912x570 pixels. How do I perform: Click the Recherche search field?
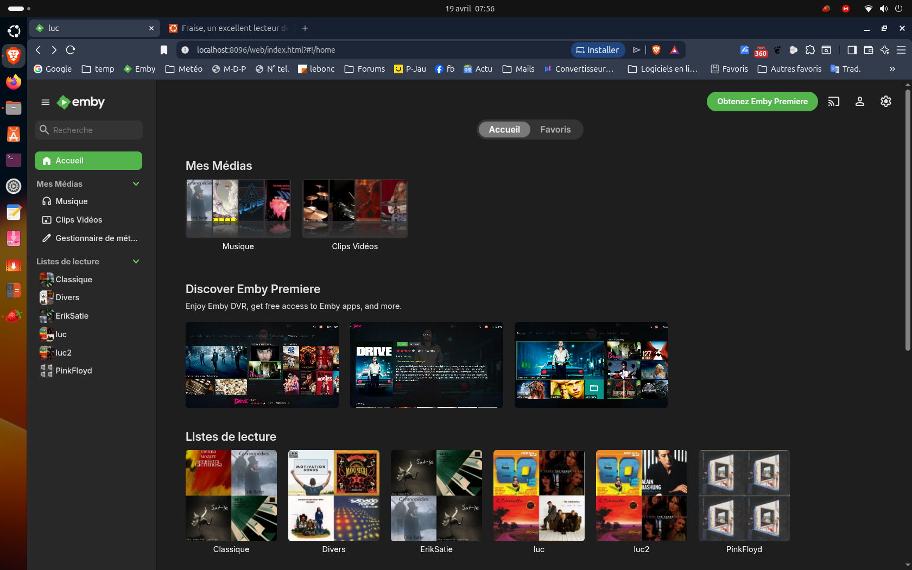pos(89,130)
